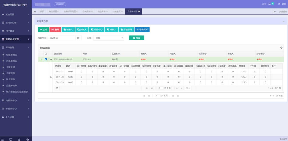Switch to the 首页 tab
The image size is (288, 141).
(x=42, y=11)
